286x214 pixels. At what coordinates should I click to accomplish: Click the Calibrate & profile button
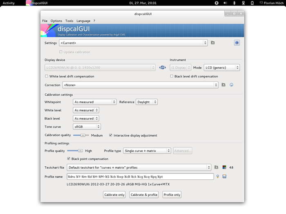tap(144, 195)
